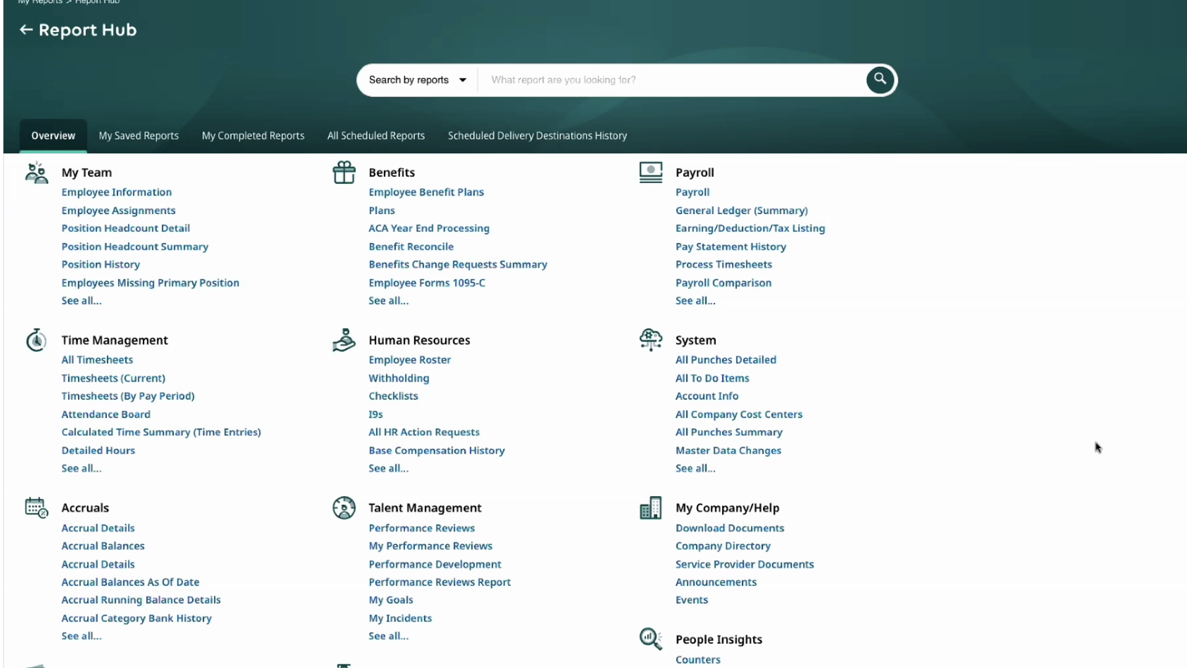This screenshot has height=668, width=1187.
Task: Open Employees Missing Primary Position report
Action: [150, 283]
